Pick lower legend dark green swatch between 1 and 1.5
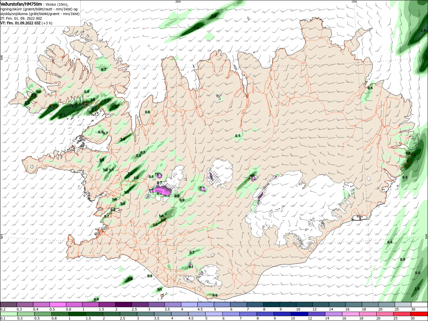Screen dimensions: 428x321 (77, 314)
